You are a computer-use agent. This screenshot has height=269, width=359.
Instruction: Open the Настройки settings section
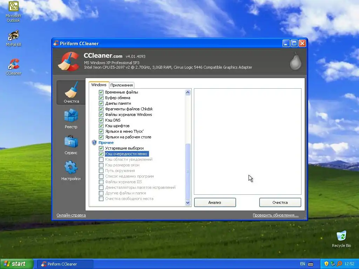pyautogui.click(x=71, y=171)
